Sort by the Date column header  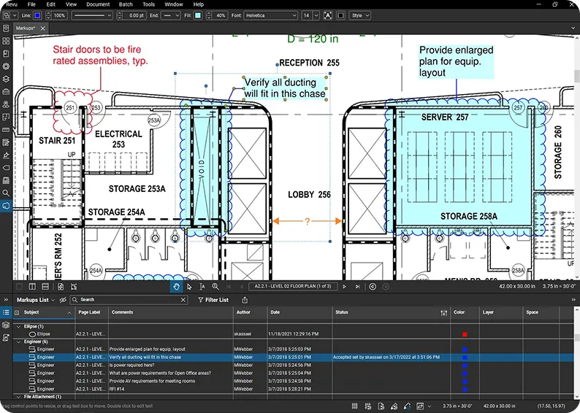click(299, 312)
